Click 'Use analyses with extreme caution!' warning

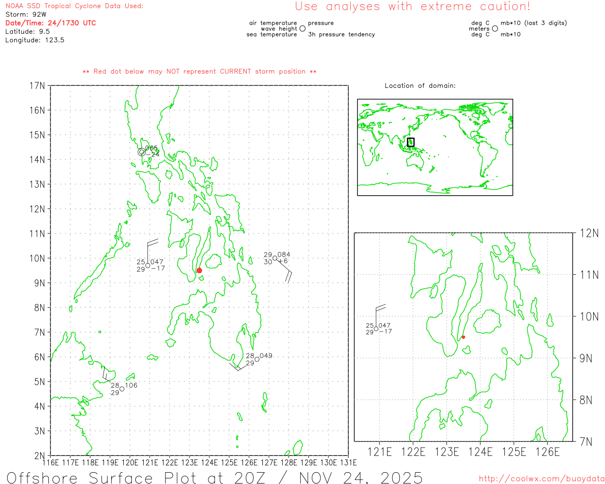[413, 7]
